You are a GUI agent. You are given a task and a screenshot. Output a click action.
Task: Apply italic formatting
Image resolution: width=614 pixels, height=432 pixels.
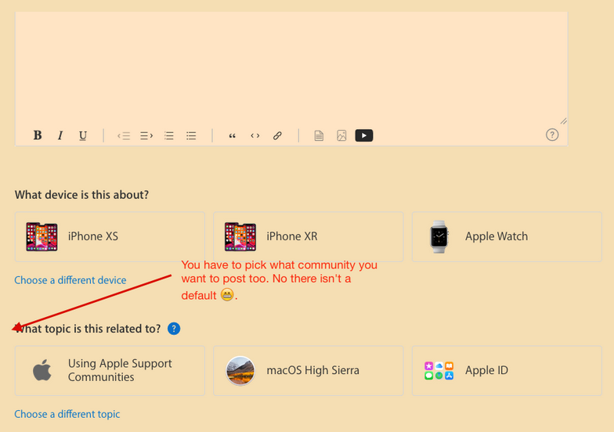60,135
